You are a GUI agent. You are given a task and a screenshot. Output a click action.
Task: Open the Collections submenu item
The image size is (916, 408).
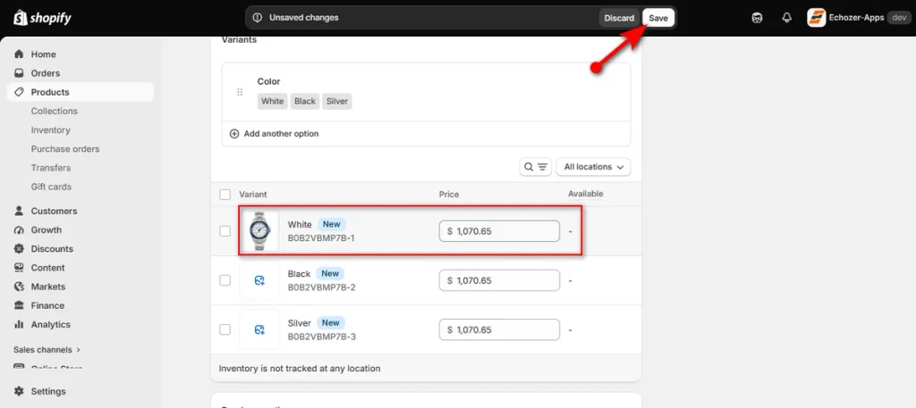coord(55,111)
